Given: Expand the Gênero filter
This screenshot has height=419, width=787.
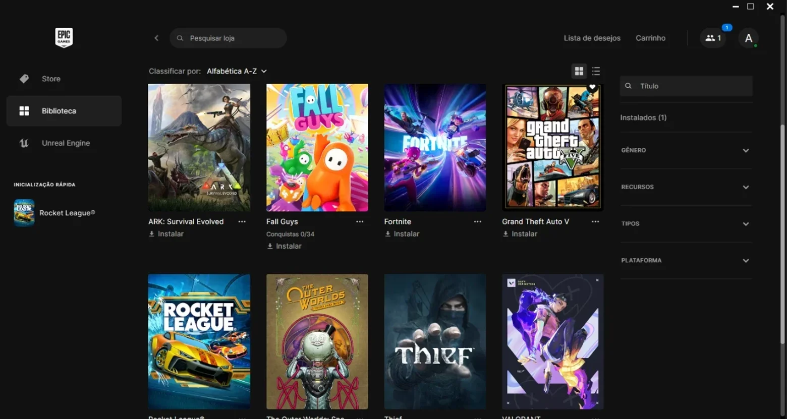Looking at the screenshot, I should 686,150.
